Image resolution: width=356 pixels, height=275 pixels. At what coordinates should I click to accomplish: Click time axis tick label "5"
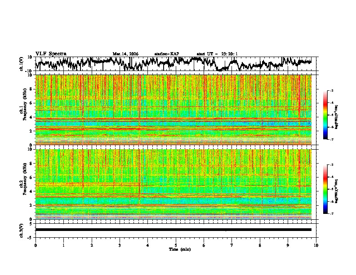point(176,245)
